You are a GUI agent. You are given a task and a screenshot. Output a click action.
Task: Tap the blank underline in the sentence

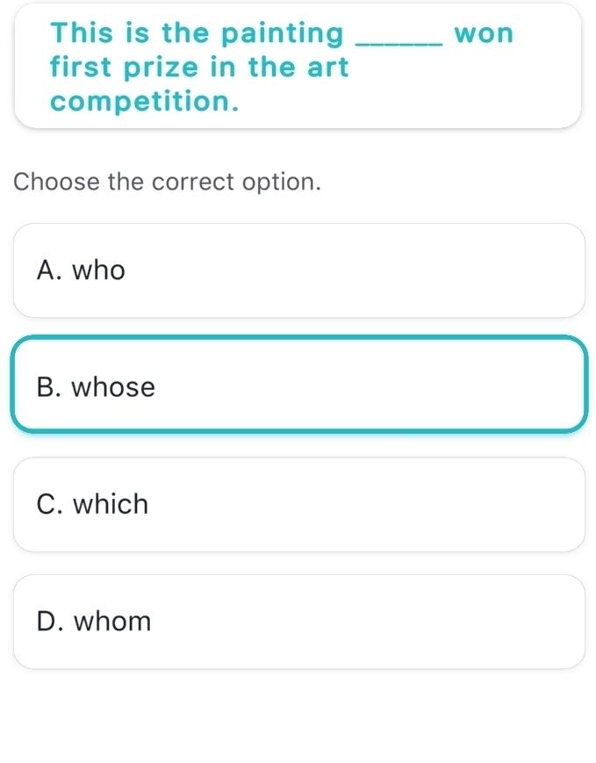click(x=399, y=44)
